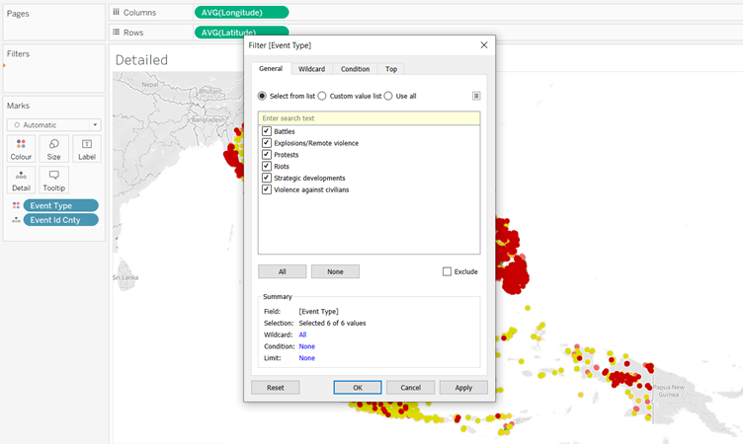Enable the Exclude checkbox
This screenshot has height=444, width=743.
click(447, 271)
